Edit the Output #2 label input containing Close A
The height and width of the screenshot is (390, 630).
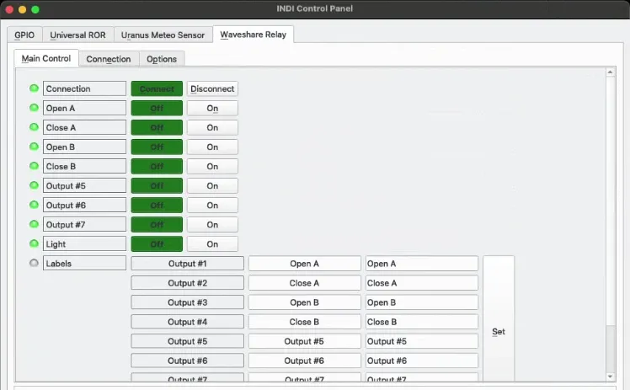422,283
